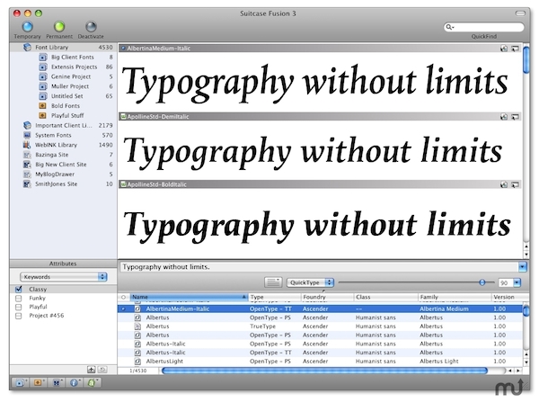Select the WebINK Library icon
This screenshot has height=411, width=539.
coord(27,145)
